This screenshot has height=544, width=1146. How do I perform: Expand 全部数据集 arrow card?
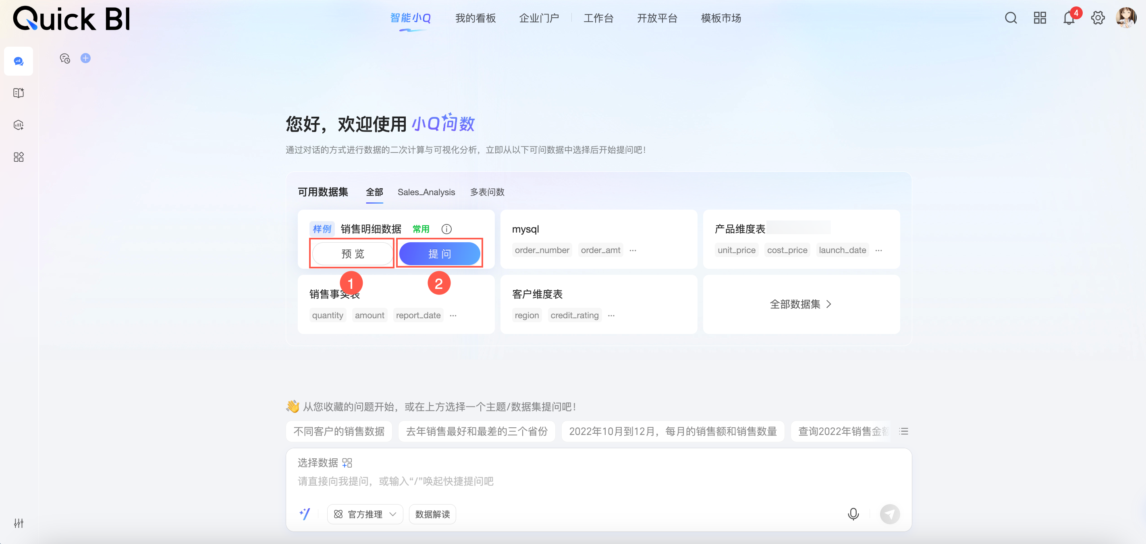(801, 304)
